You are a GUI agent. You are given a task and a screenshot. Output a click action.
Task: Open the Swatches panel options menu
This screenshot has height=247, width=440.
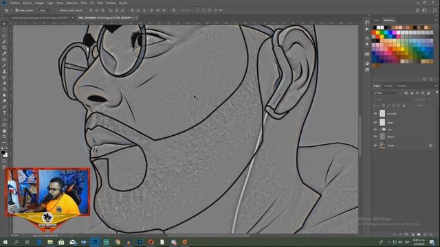coord(437,20)
